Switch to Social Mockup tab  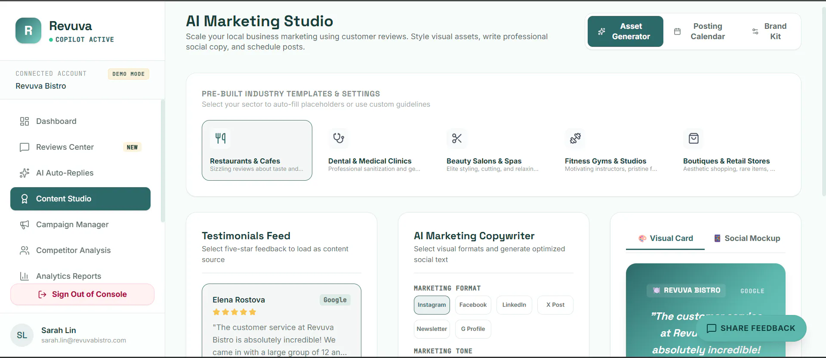(x=747, y=238)
